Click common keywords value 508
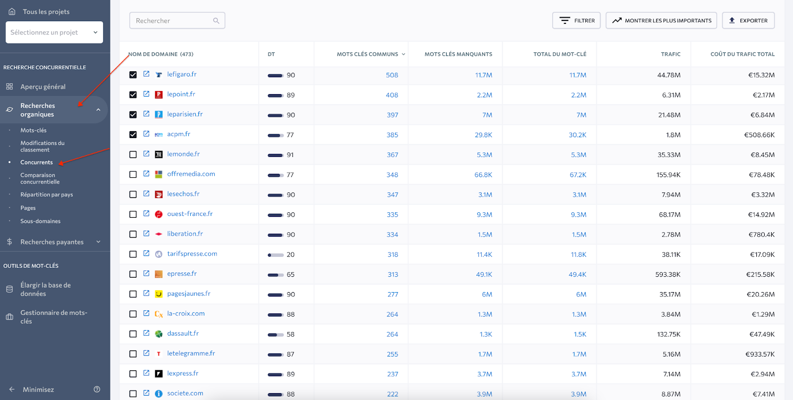 click(x=392, y=75)
